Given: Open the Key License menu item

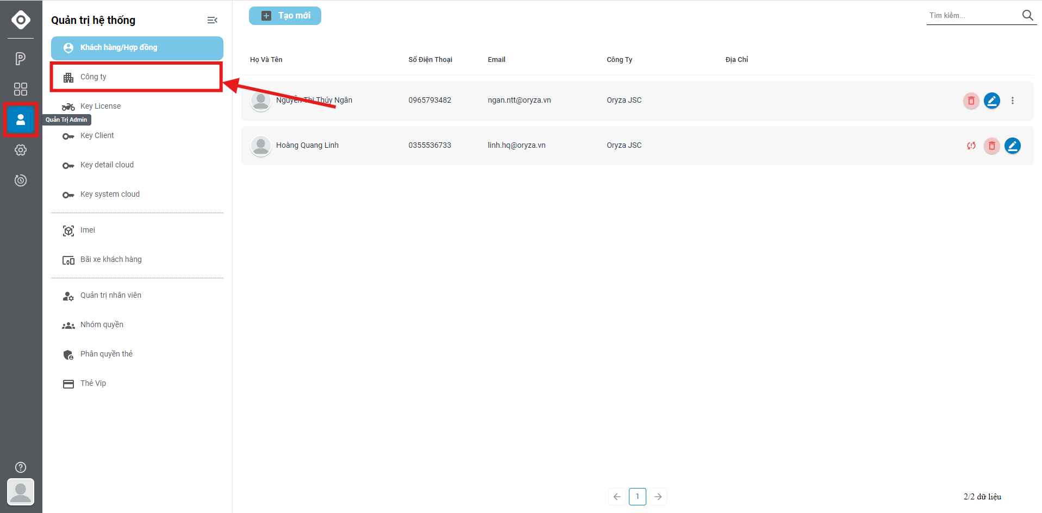Looking at the screenshot, I should click(x=137, y=107).
